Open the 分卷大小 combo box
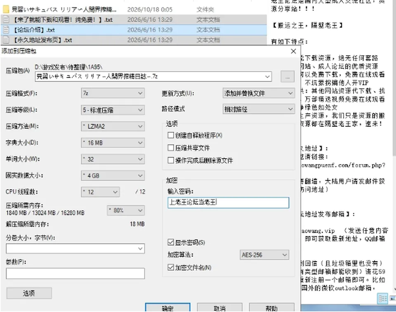Viewport: 396px width, 312px height. [75, 248]
